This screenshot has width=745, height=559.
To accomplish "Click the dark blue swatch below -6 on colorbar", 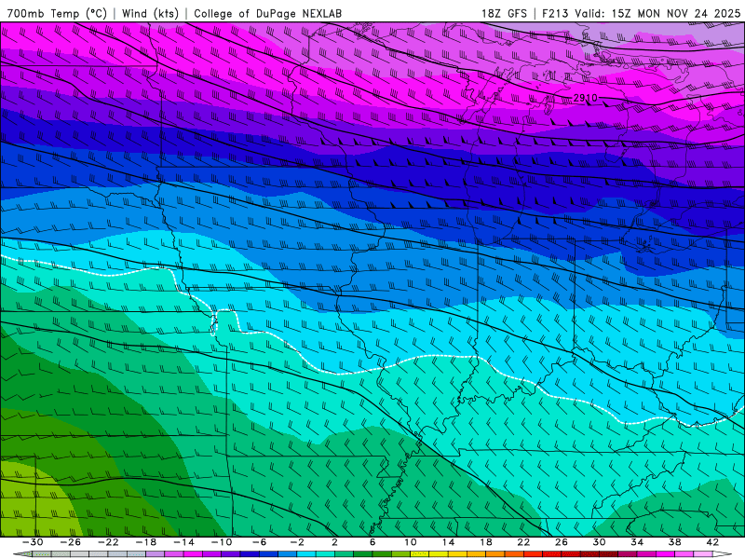I will [250, 554].
